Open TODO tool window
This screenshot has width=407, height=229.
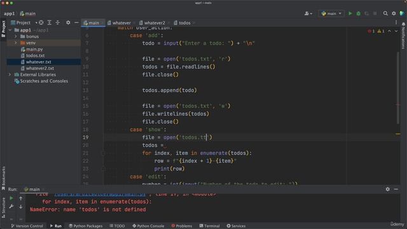pyautogui.click(x=117, y=226)
